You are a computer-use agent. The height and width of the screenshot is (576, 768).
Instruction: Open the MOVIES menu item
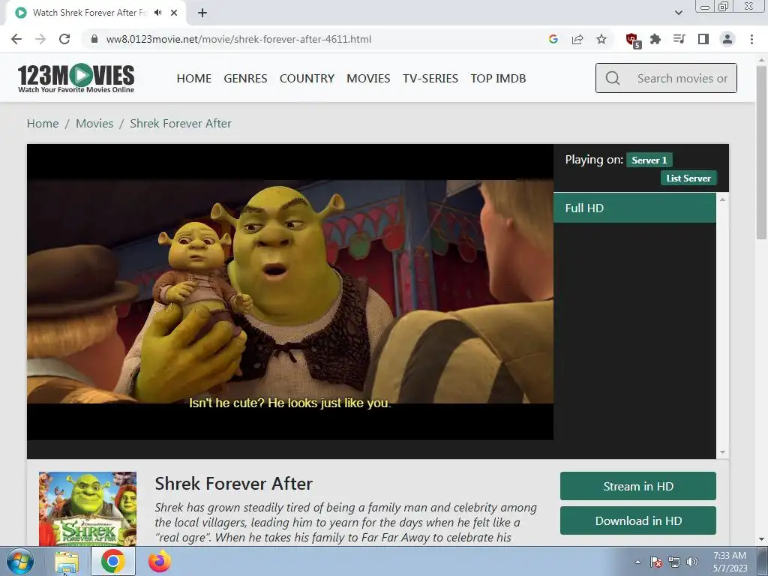tap(368, 78)
